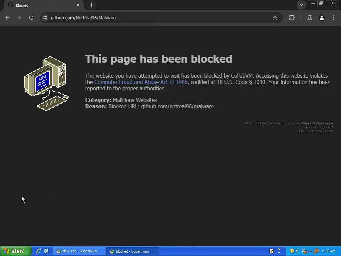Open the three-dot browser menu

(x=334, y=18)
